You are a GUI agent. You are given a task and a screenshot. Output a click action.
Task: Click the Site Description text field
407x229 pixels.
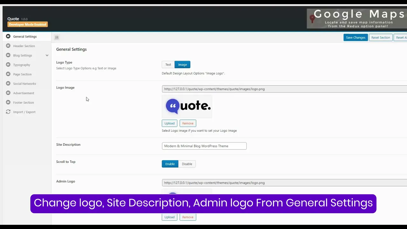click(204, 146)
